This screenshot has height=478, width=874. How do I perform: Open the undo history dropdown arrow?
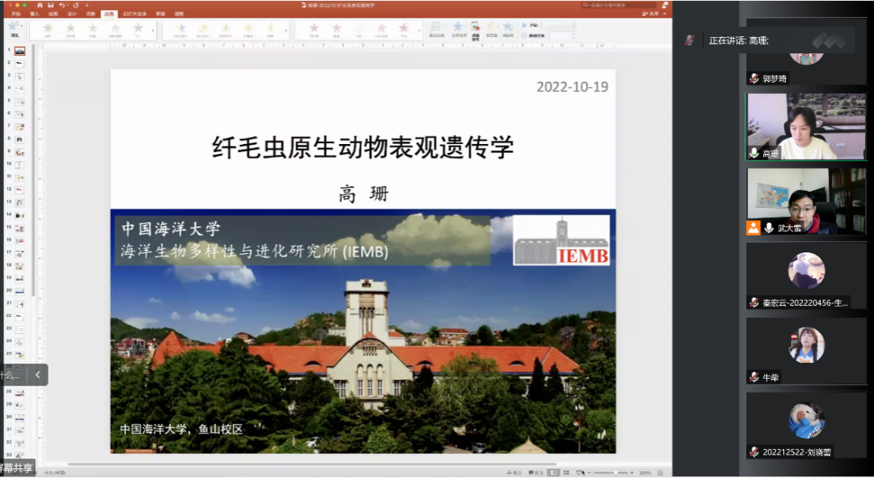tap(67, 5)
